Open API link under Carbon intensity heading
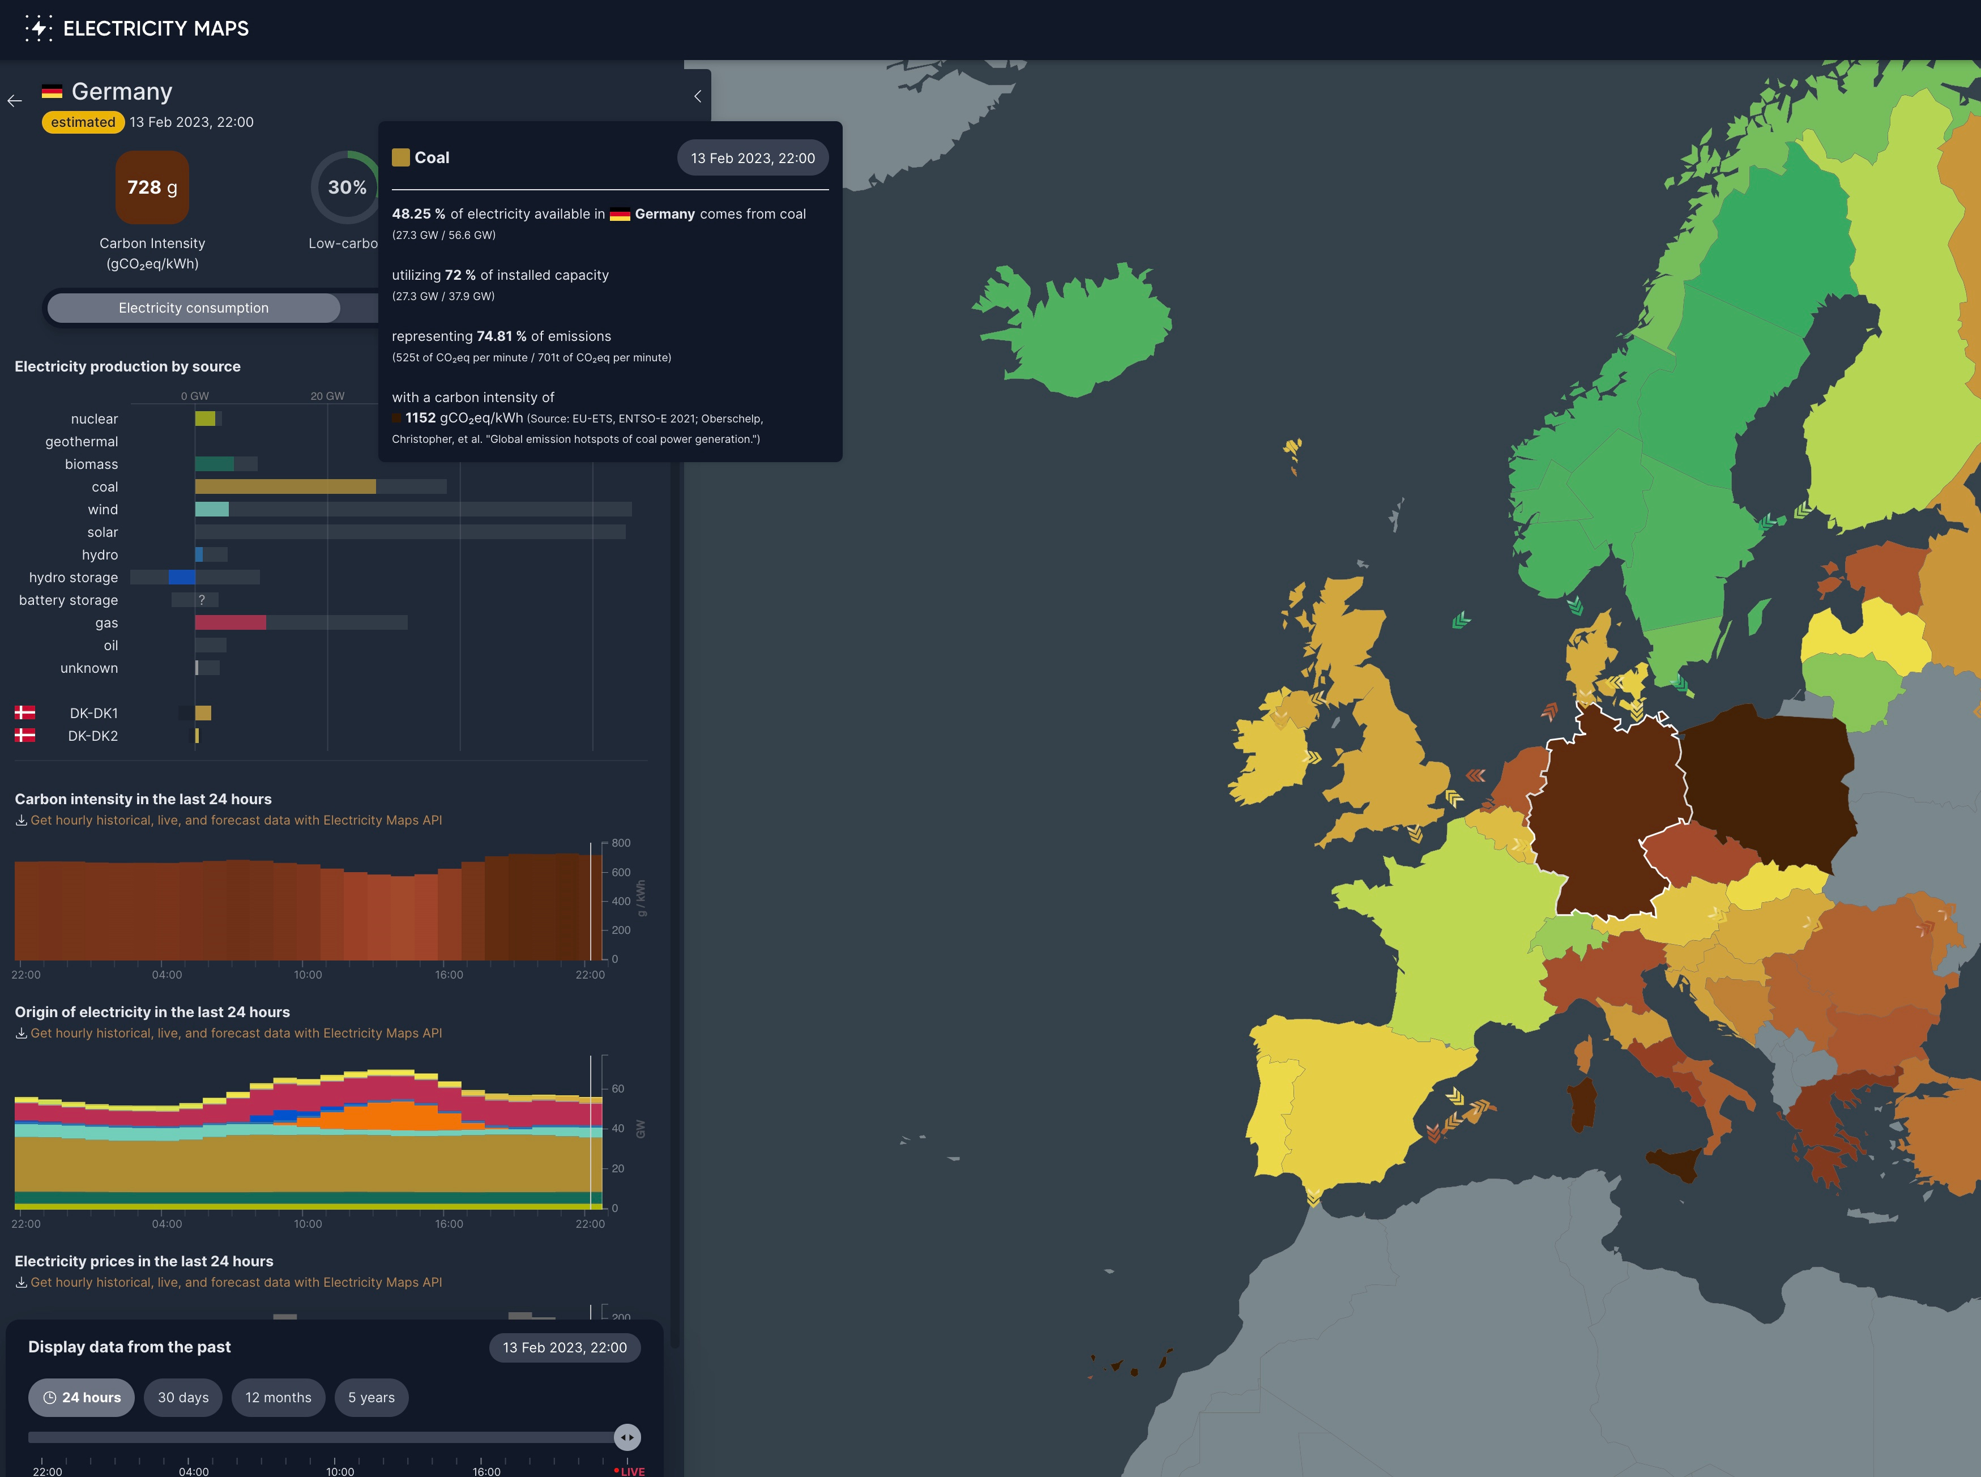Image resolution: width=1981 pixels, height=1477 pixels. coord(236,820)
